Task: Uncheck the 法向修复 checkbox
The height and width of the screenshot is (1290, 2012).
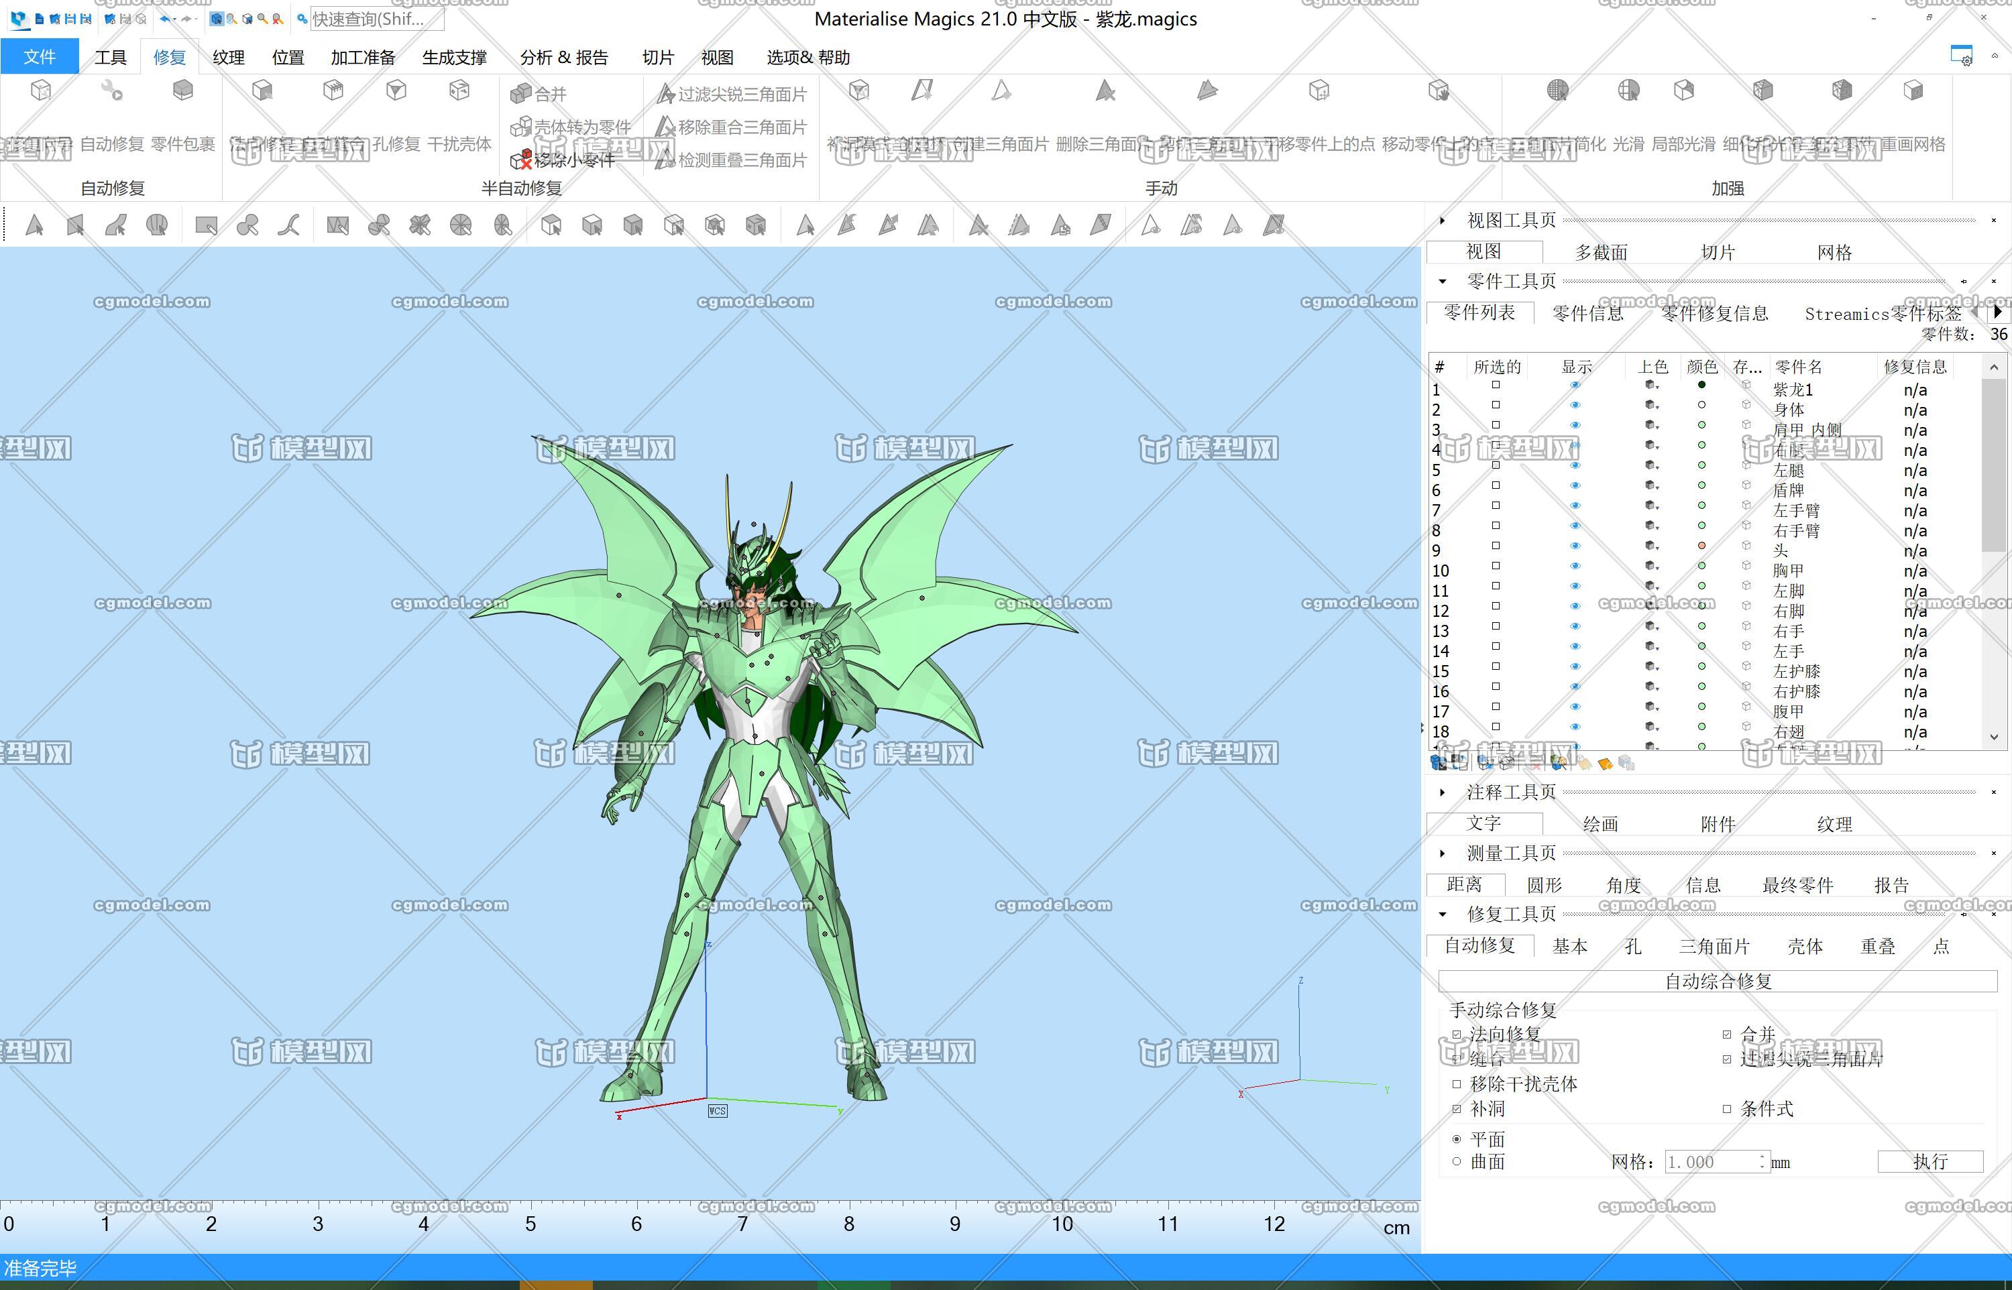Action: pyautogui.click(x=1457, y=1035)
